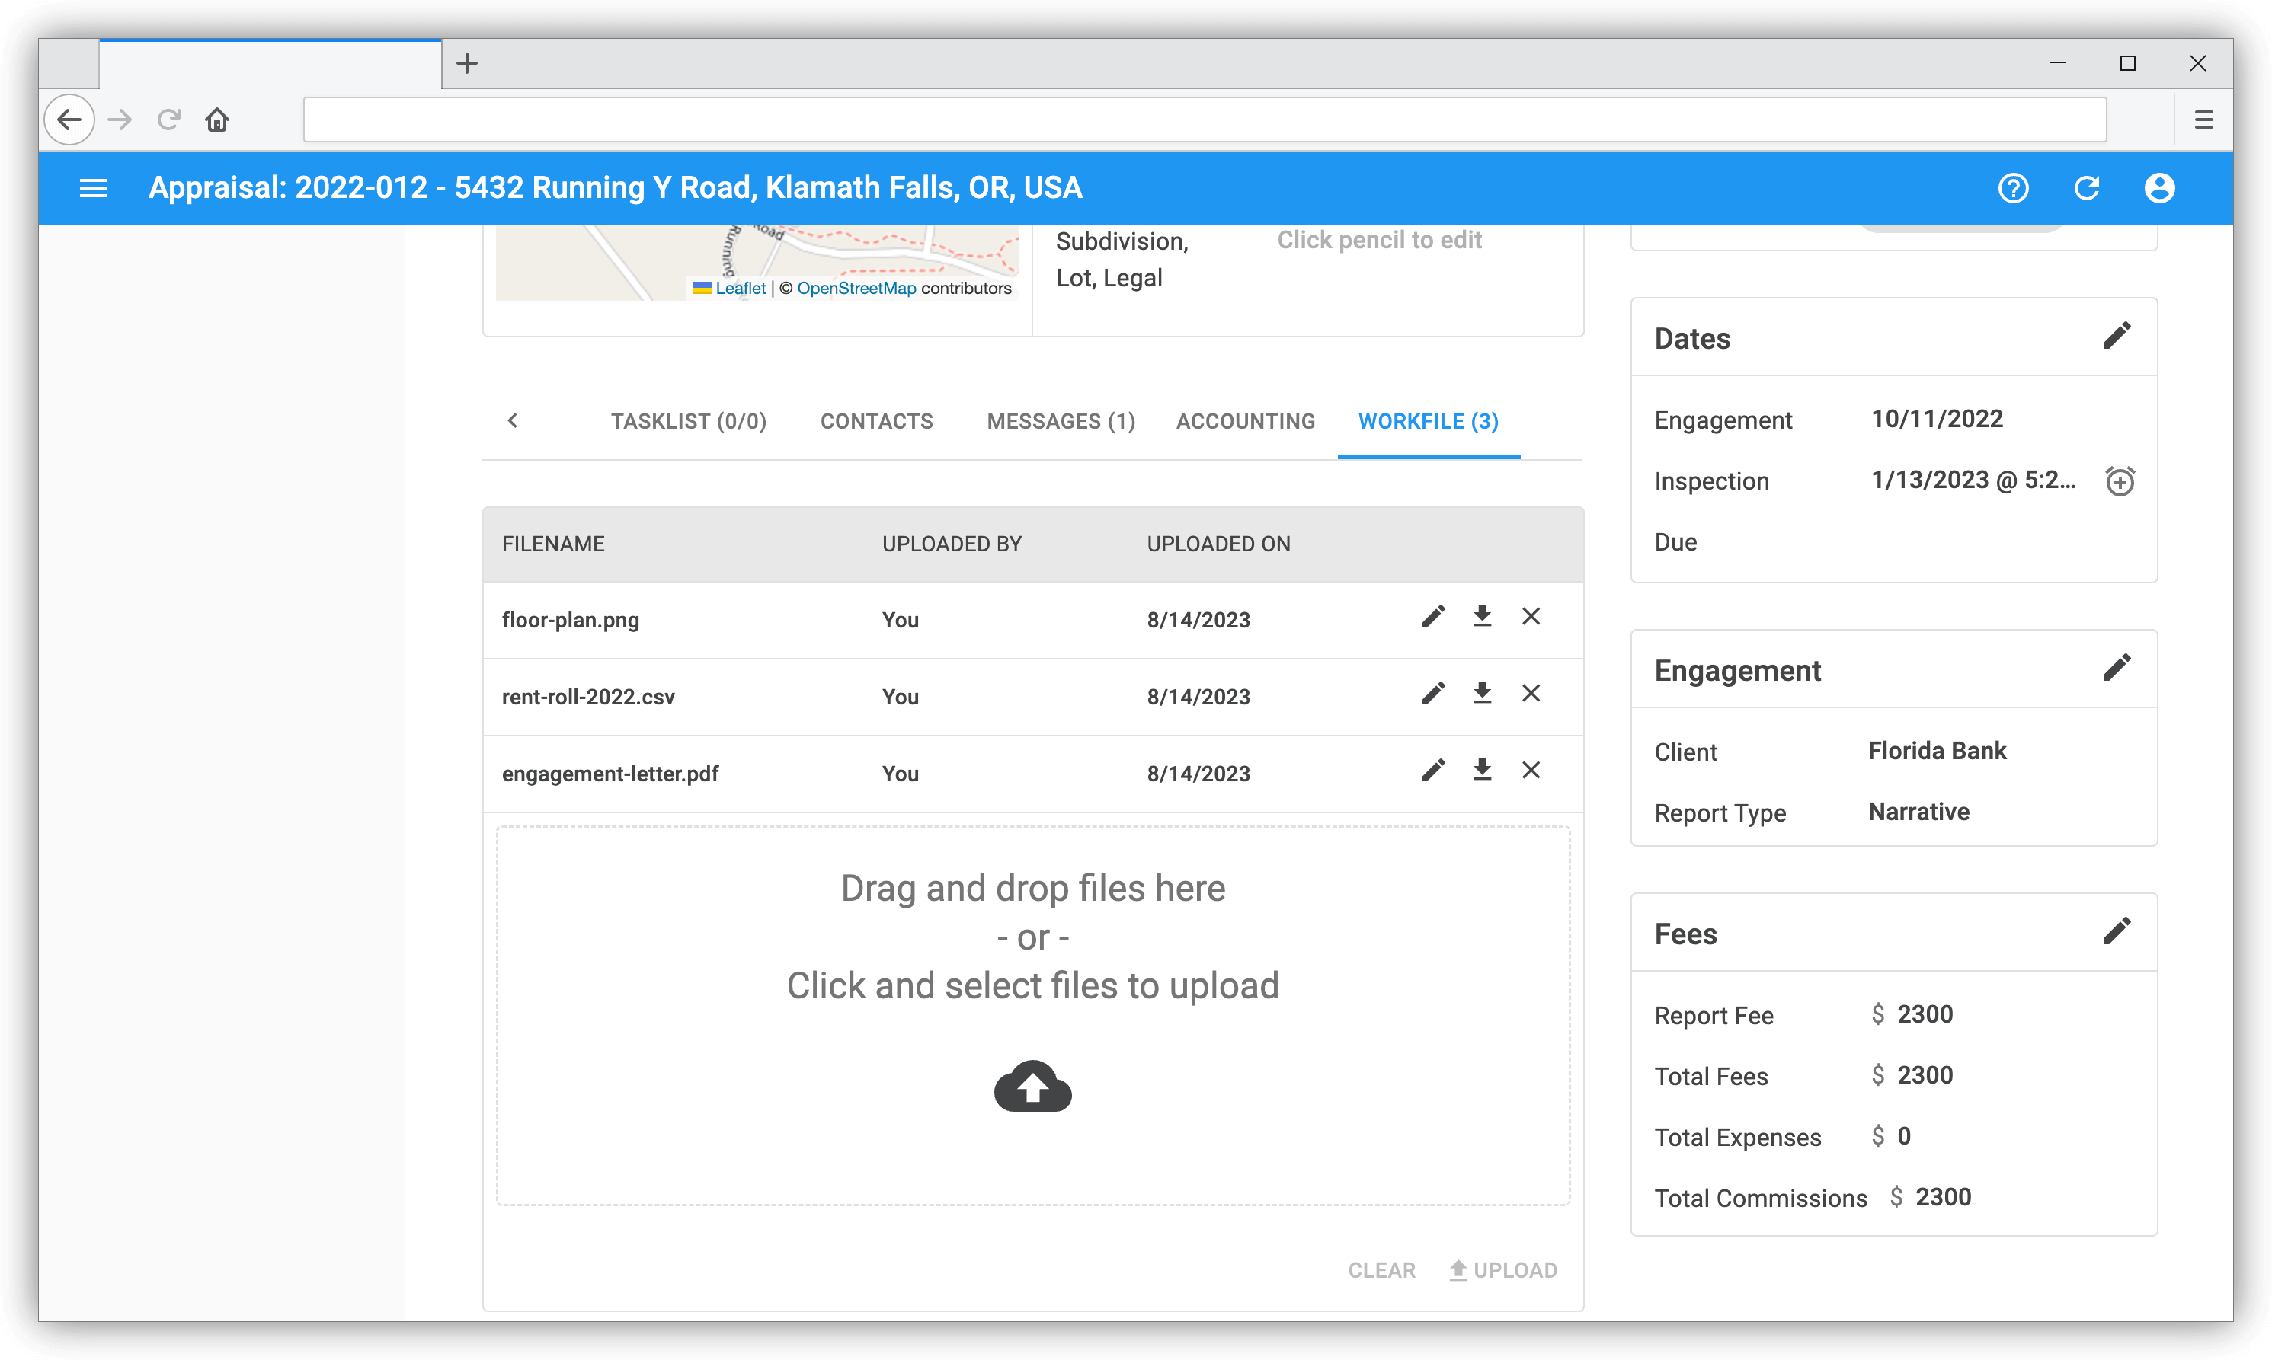Switch to the Accounting tab
Screen dimensions: 2272x1360
pos(1245,422)
